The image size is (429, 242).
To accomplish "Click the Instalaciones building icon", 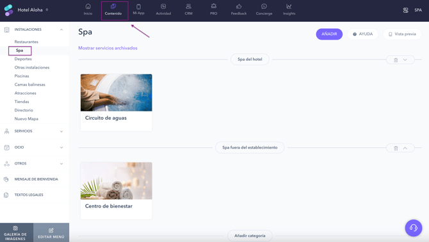I will coord(7,29).
